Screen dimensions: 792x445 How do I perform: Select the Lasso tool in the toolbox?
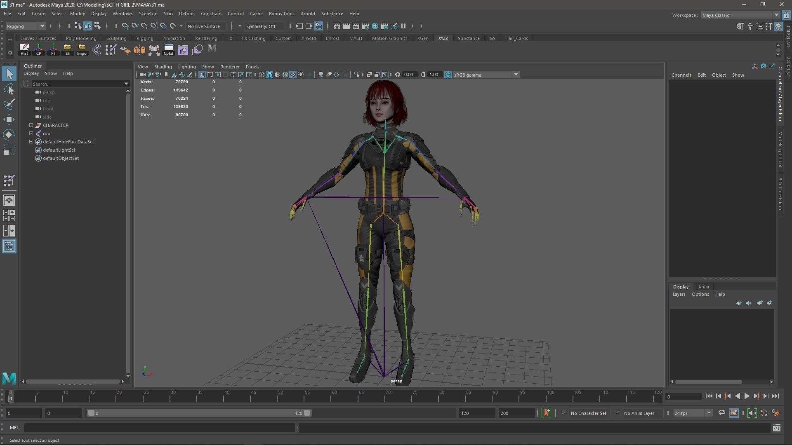point(9,89)
